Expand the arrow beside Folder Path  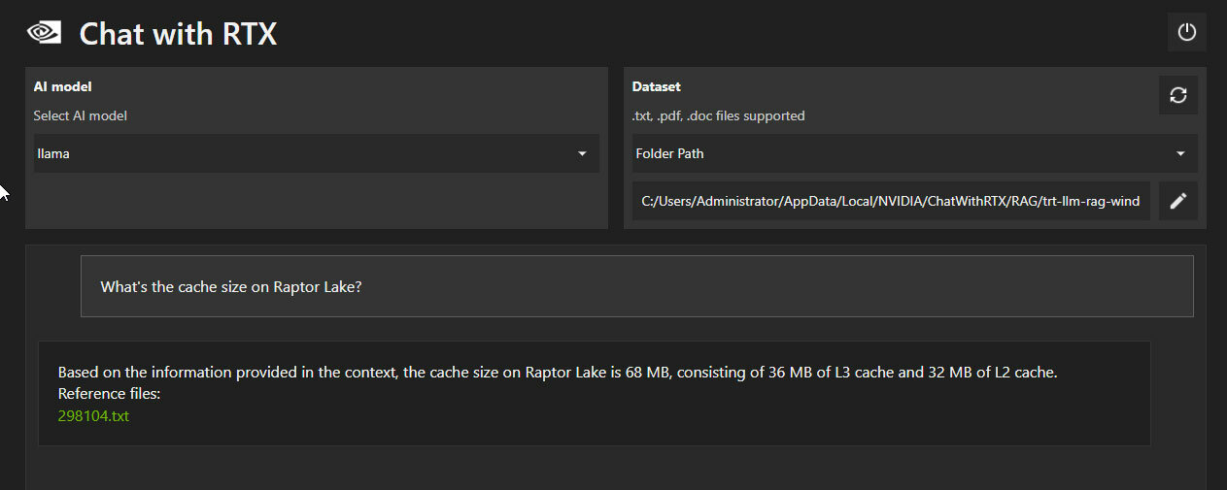(x=1180, y=153)
